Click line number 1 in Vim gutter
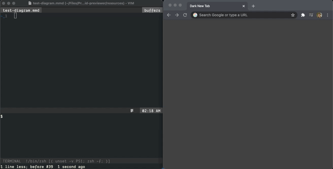333x169 pixels. pyautogui.click(x=6, y=16)
